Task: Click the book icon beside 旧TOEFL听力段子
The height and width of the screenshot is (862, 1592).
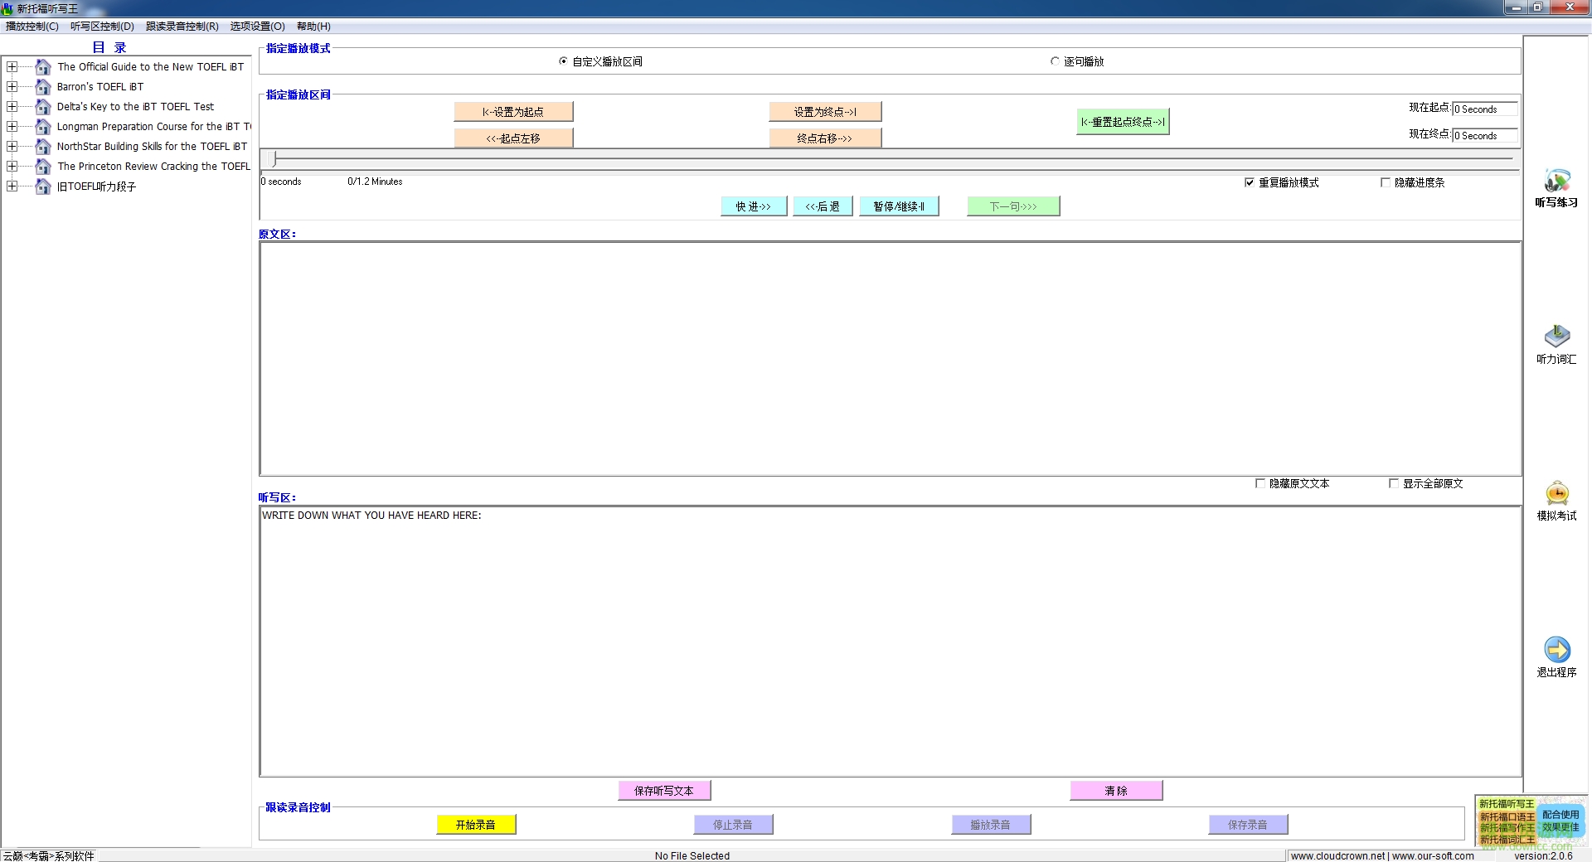Action: pos(43,186)
